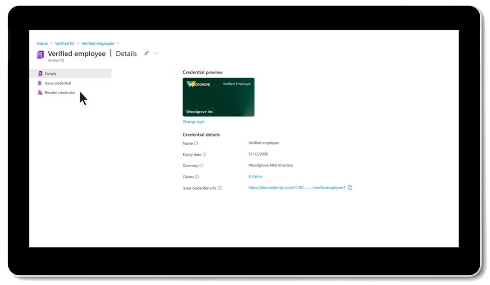Copy the issue credential URL
This screenshot has height=285, width=490.
click(x=350, y=188)
